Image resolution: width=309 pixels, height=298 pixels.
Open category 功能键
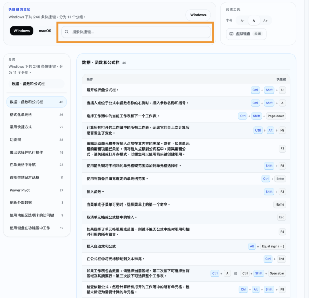coord(37,140)
